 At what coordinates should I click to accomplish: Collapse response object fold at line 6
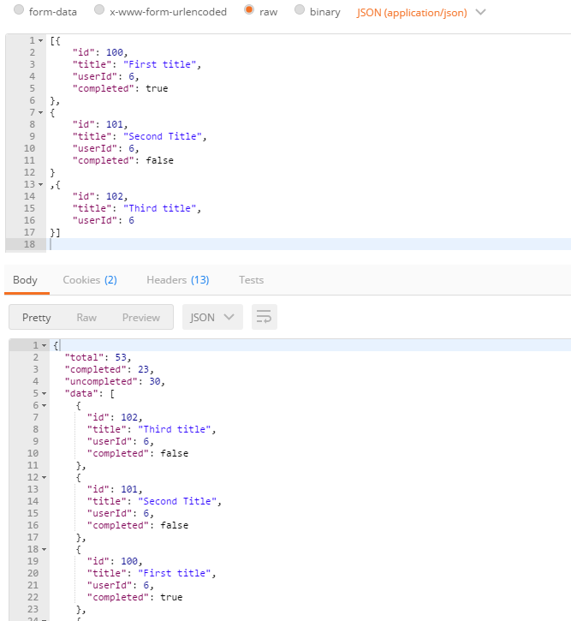coord(44,405)
